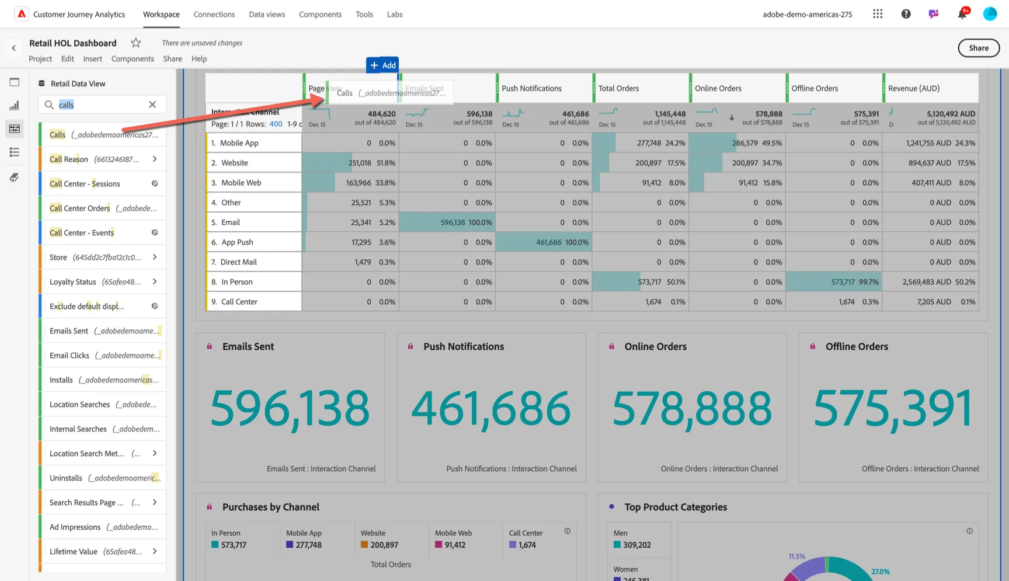Click the Call Center - Events segment icon

tap(155, 232)
